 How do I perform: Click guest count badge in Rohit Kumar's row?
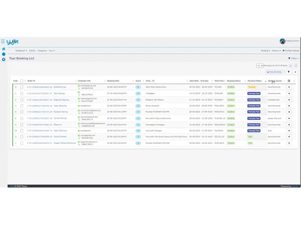138,87
